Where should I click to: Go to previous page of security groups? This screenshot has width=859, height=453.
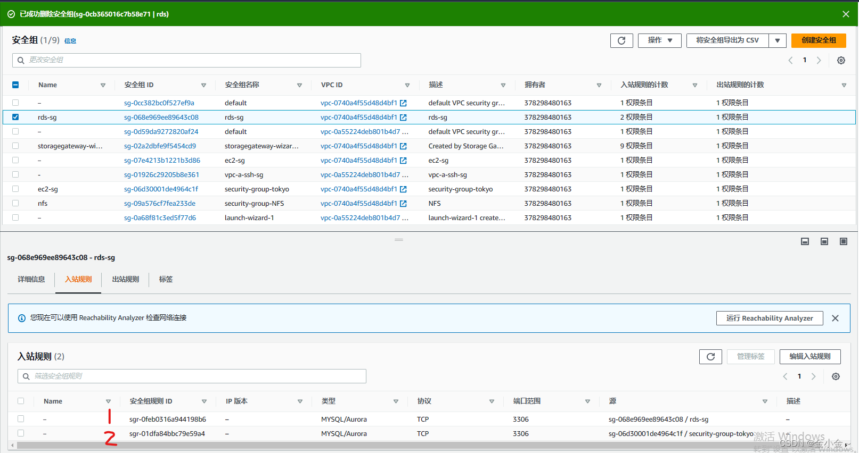[x=790, y=60]
